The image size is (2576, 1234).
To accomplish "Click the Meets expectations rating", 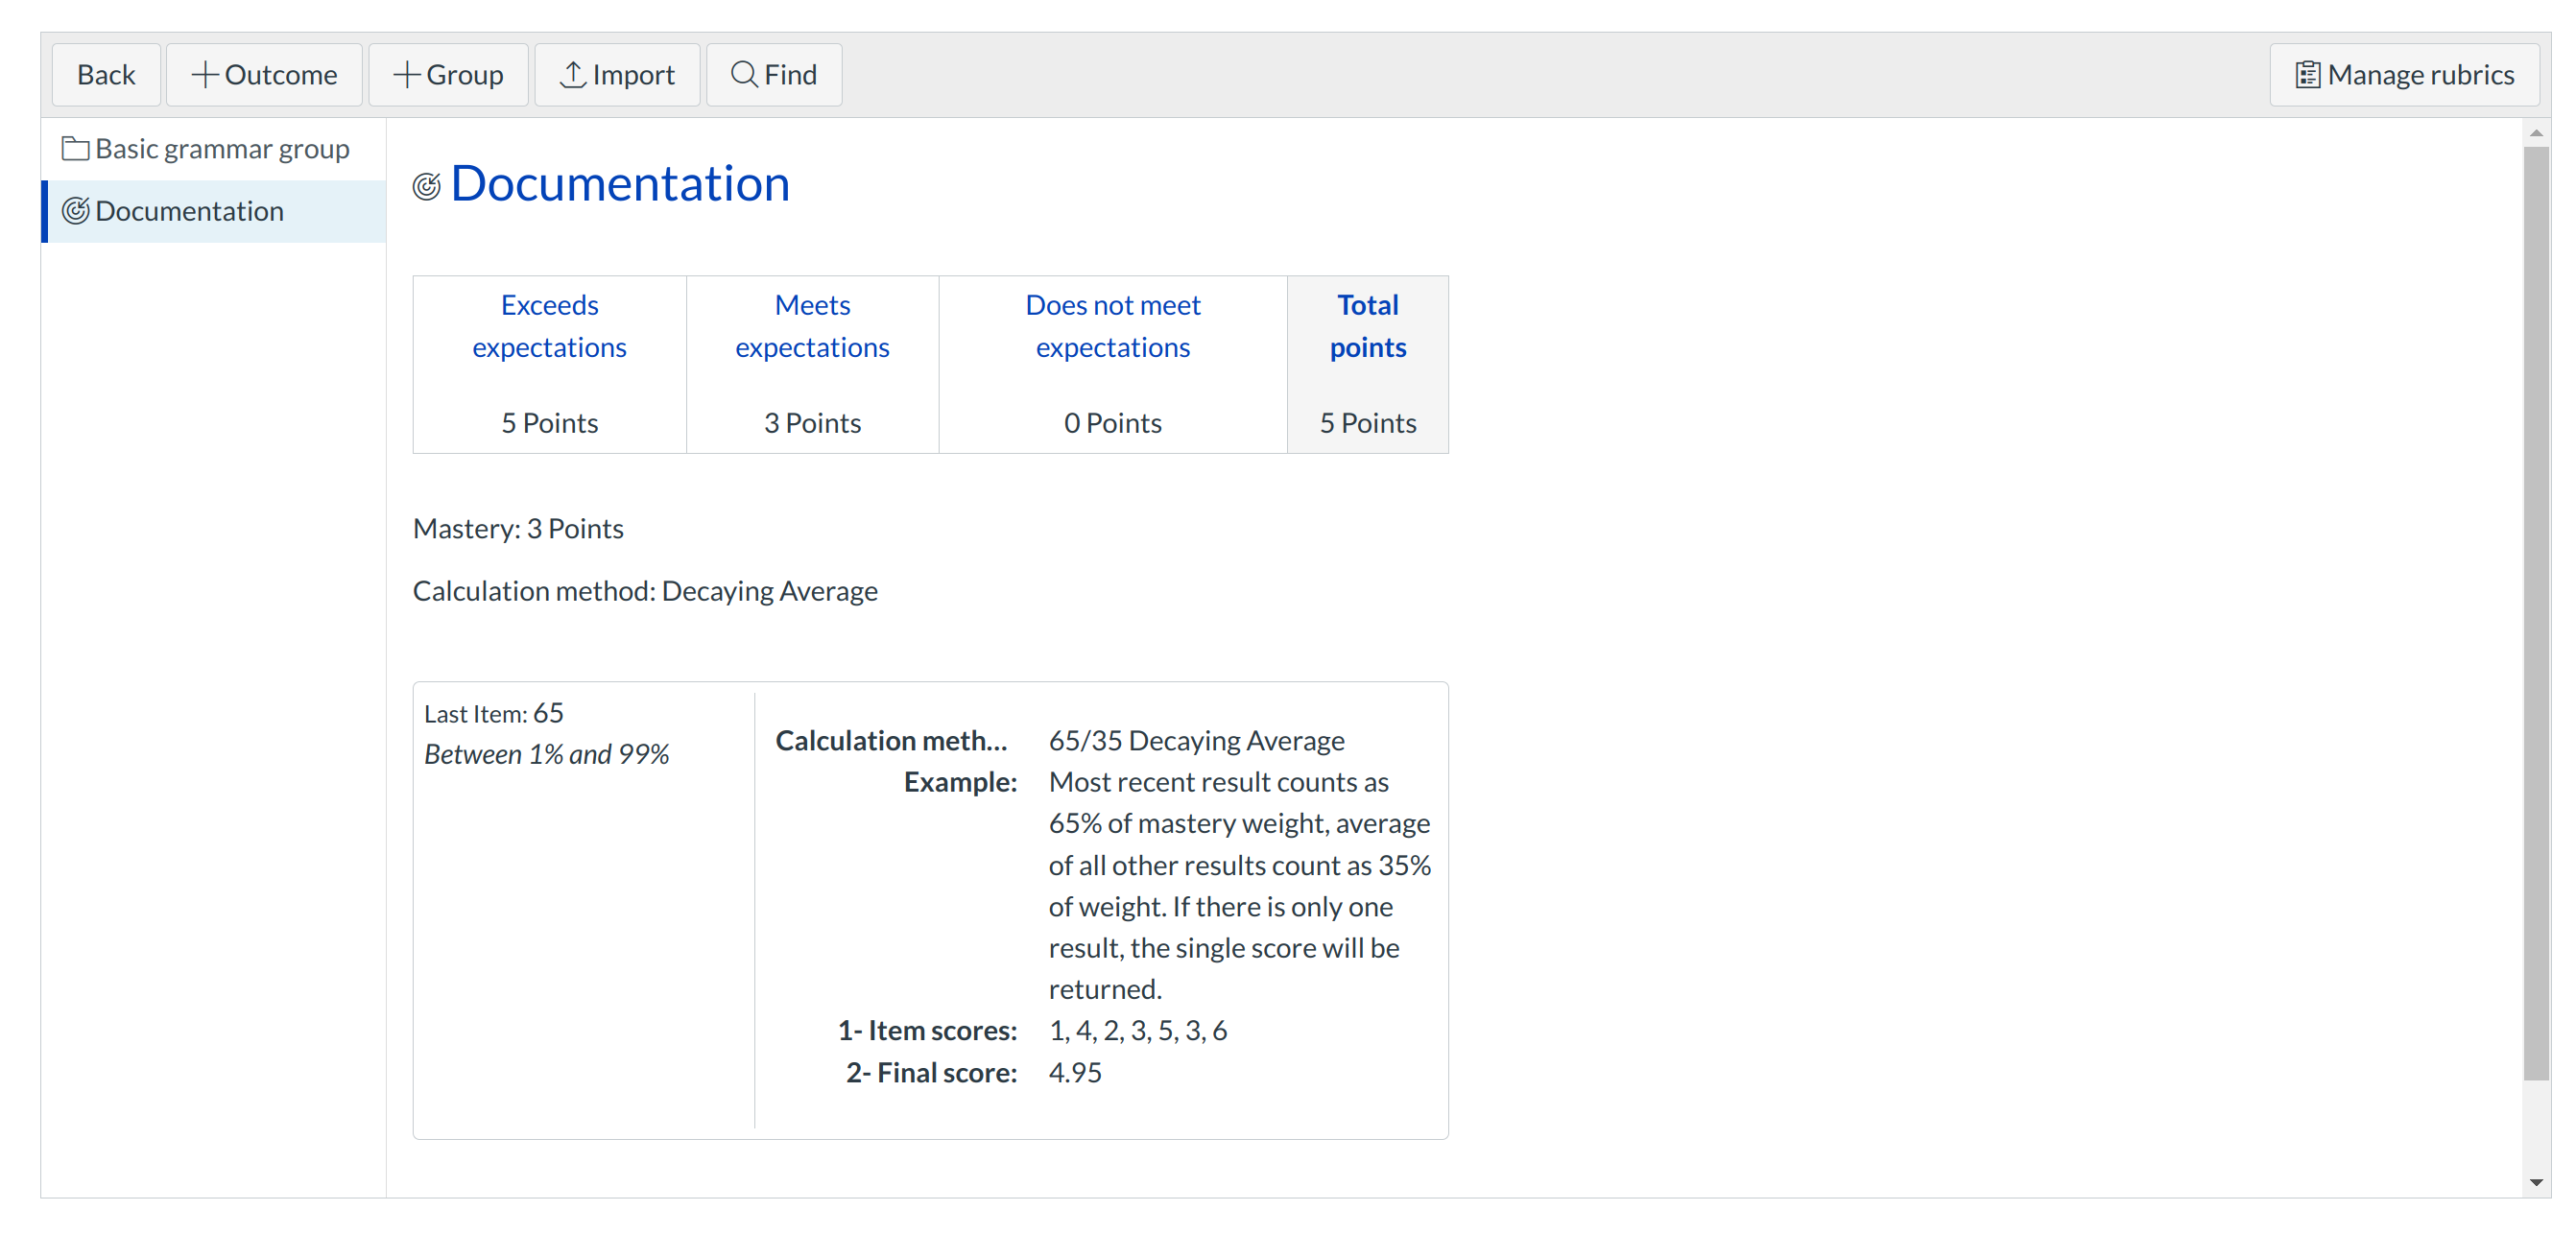I will pyautogui.click(x=812, y=326).
